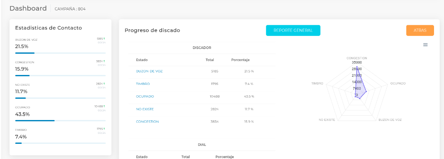Screen dimensions: 444x159
Task: Click the CONGESTION axis label on radar chart
Action: [x=357, y=58]
